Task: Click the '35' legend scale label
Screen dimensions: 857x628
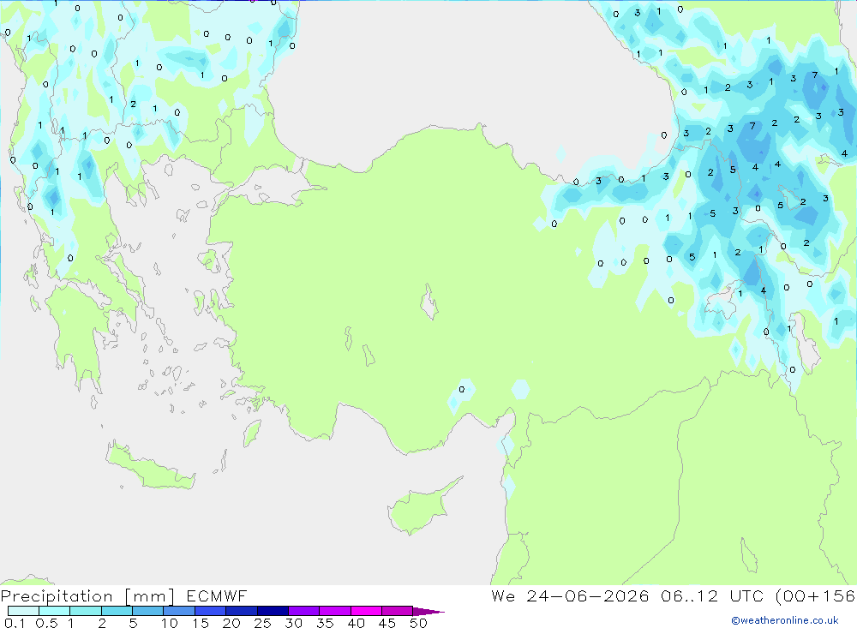Action: [x=325, y=623]
